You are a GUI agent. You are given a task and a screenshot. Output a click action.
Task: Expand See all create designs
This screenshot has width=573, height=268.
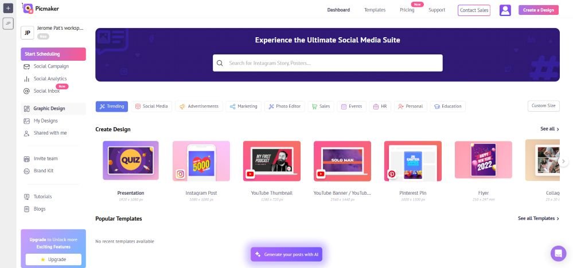pyautogui.click(x=549, y=129)
